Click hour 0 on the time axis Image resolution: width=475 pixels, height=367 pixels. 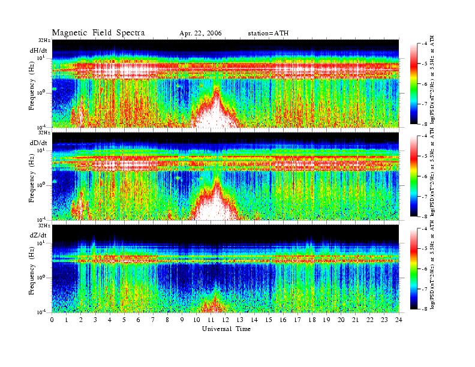52,320
